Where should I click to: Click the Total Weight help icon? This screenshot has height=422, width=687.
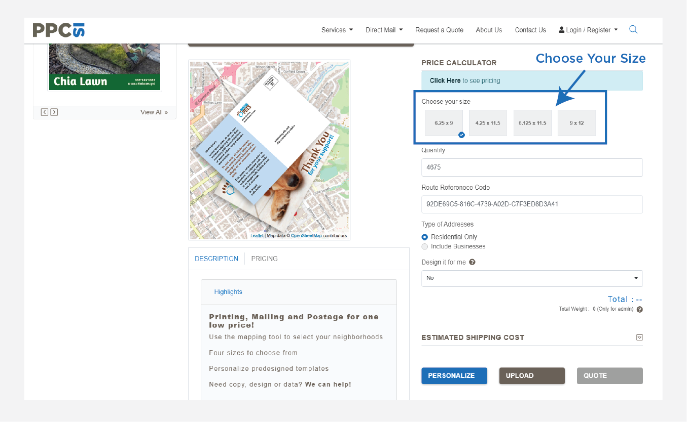pos(639,309)
